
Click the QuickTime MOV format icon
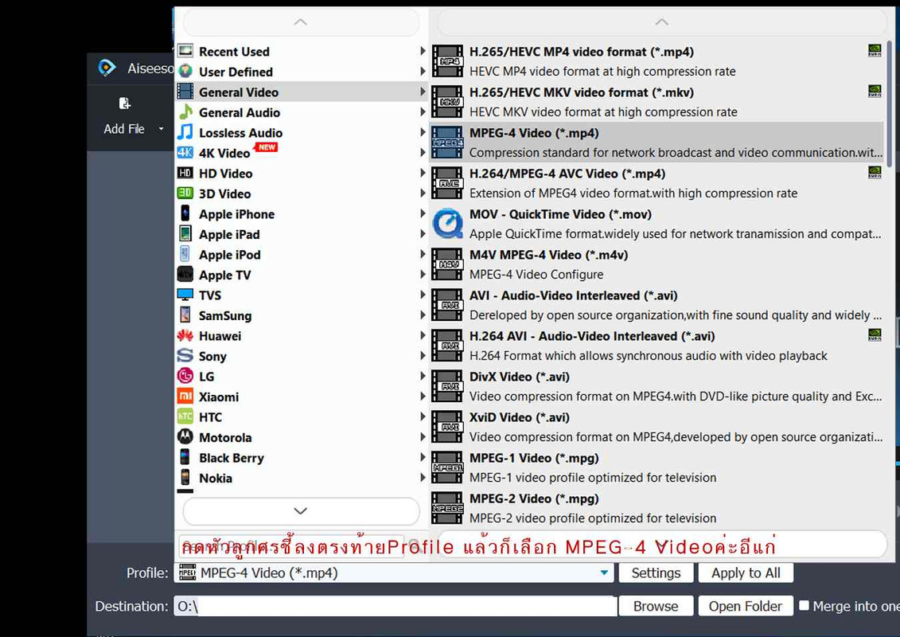click(448, 224)
